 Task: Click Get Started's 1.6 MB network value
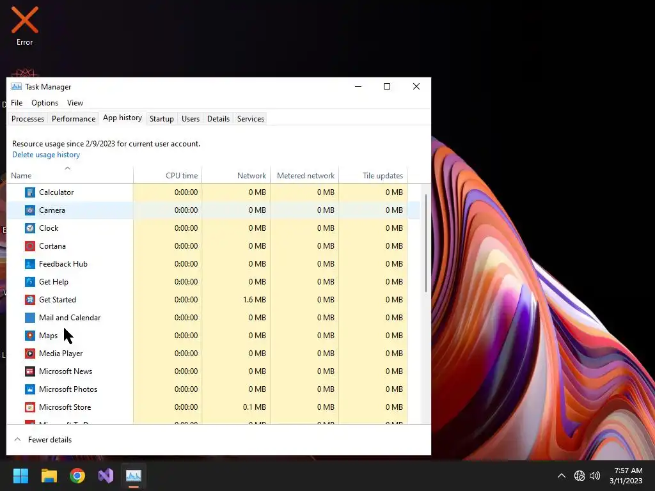[x=255, y=300]
